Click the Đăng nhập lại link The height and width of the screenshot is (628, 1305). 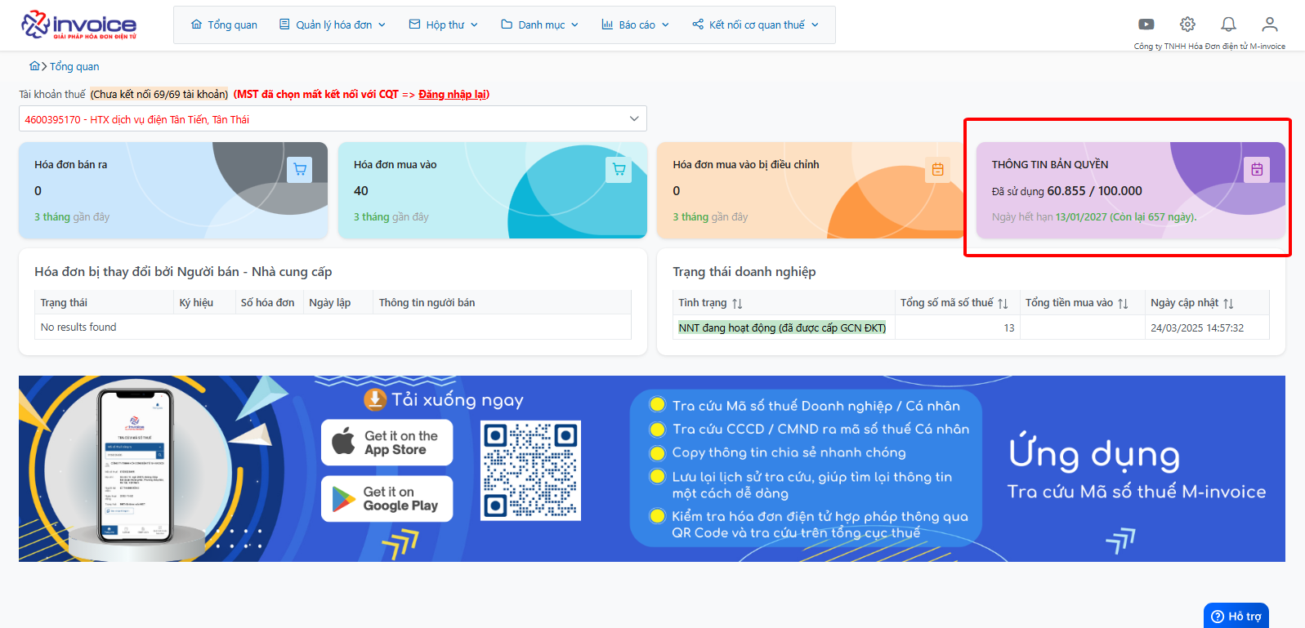tap(453, 94)
